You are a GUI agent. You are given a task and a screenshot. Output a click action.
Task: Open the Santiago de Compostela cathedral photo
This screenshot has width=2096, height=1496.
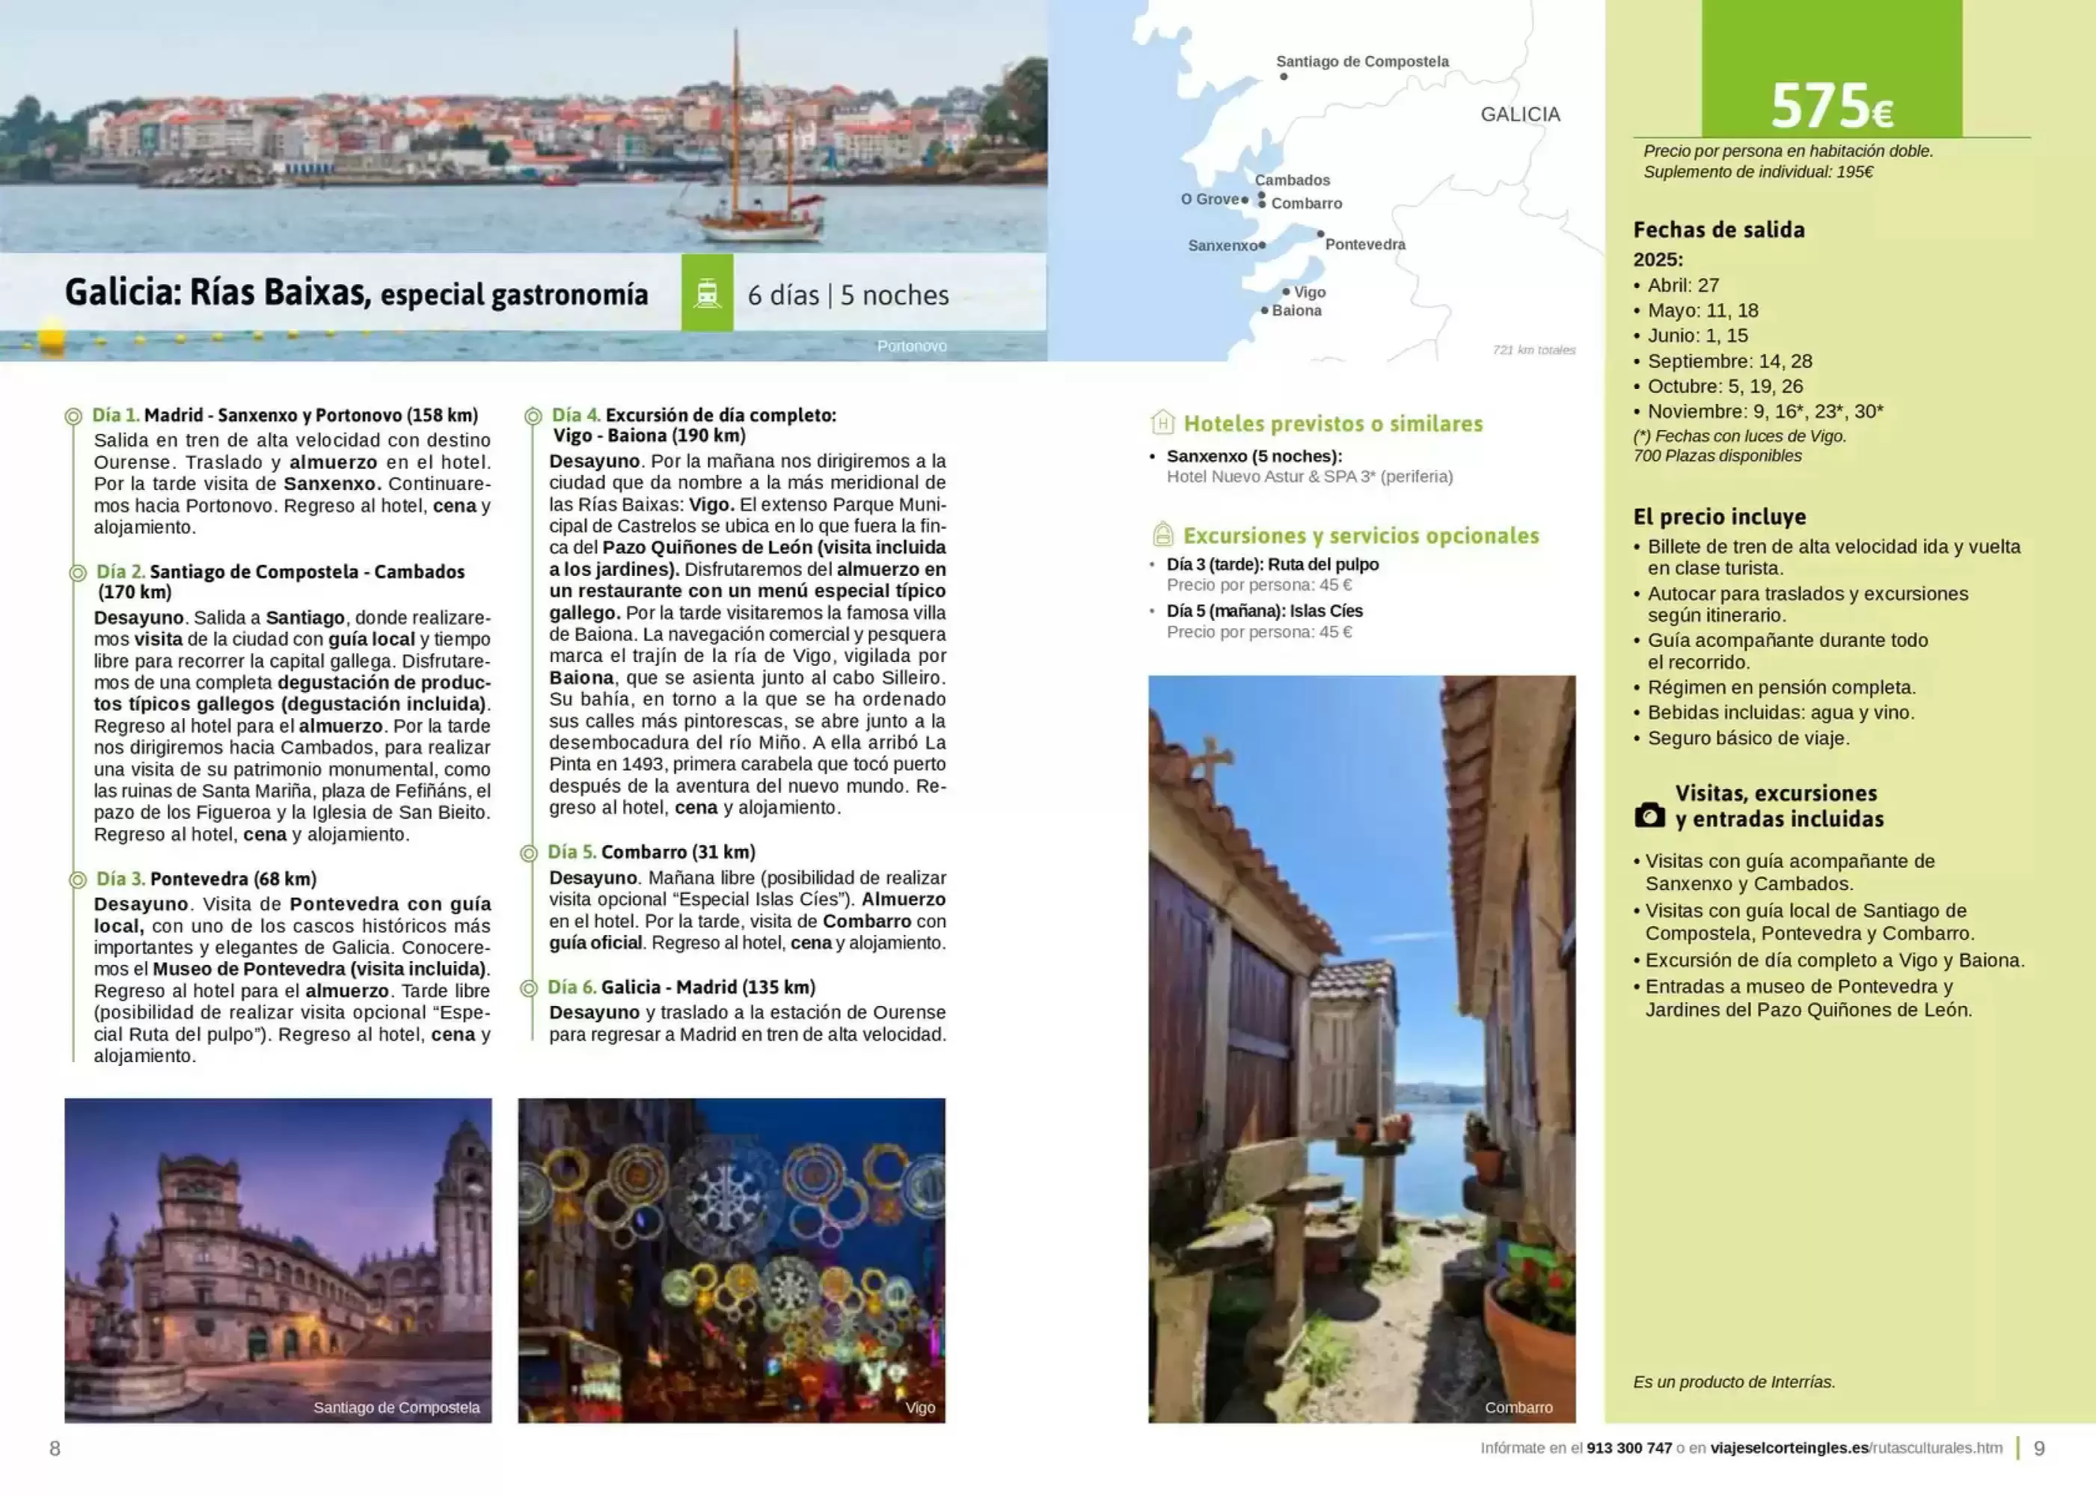(x=278, y=1260)
